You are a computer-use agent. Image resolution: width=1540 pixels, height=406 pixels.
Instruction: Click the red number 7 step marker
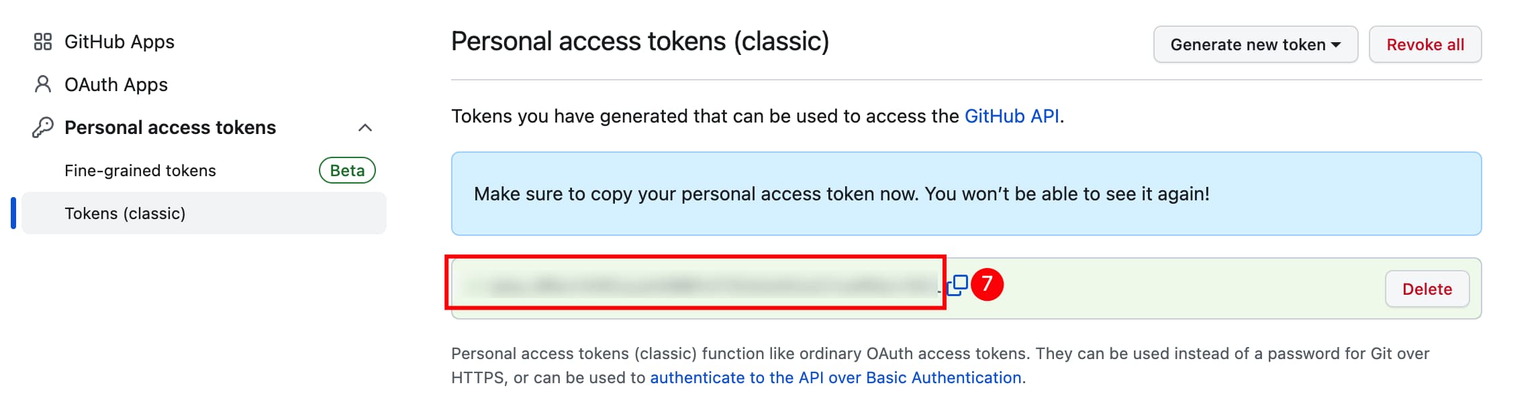[x=987, y=285]
